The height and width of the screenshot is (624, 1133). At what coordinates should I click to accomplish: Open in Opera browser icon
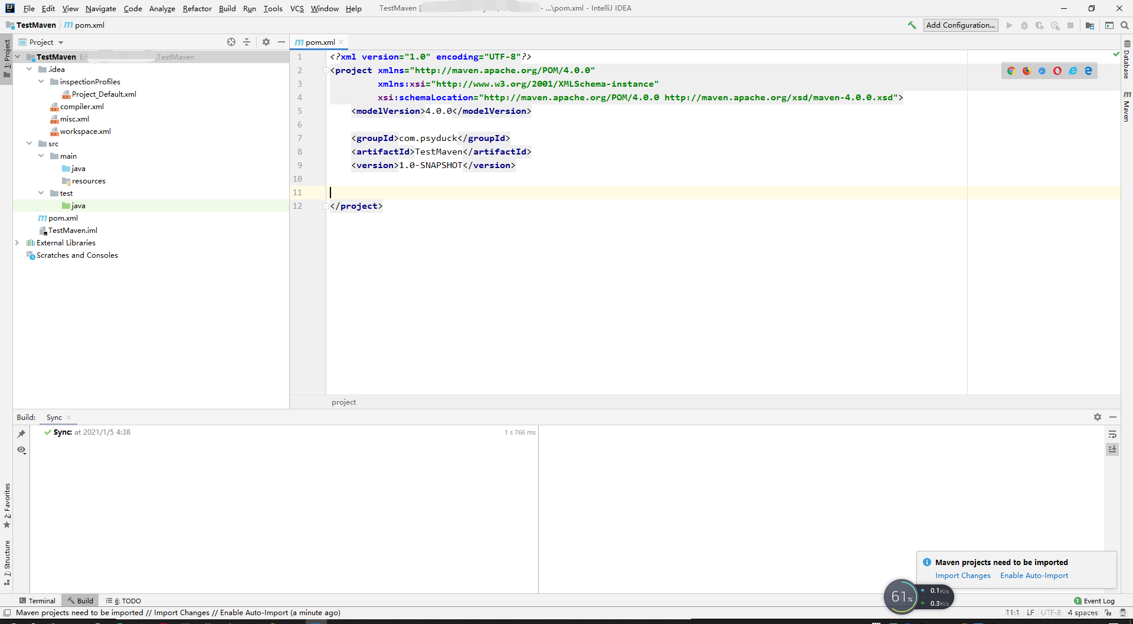click(1057, 71)
